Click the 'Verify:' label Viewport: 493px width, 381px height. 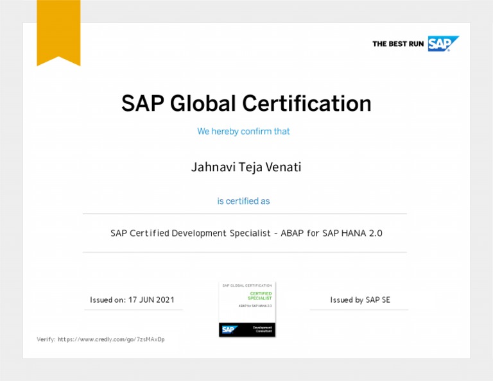coord(46,339)
